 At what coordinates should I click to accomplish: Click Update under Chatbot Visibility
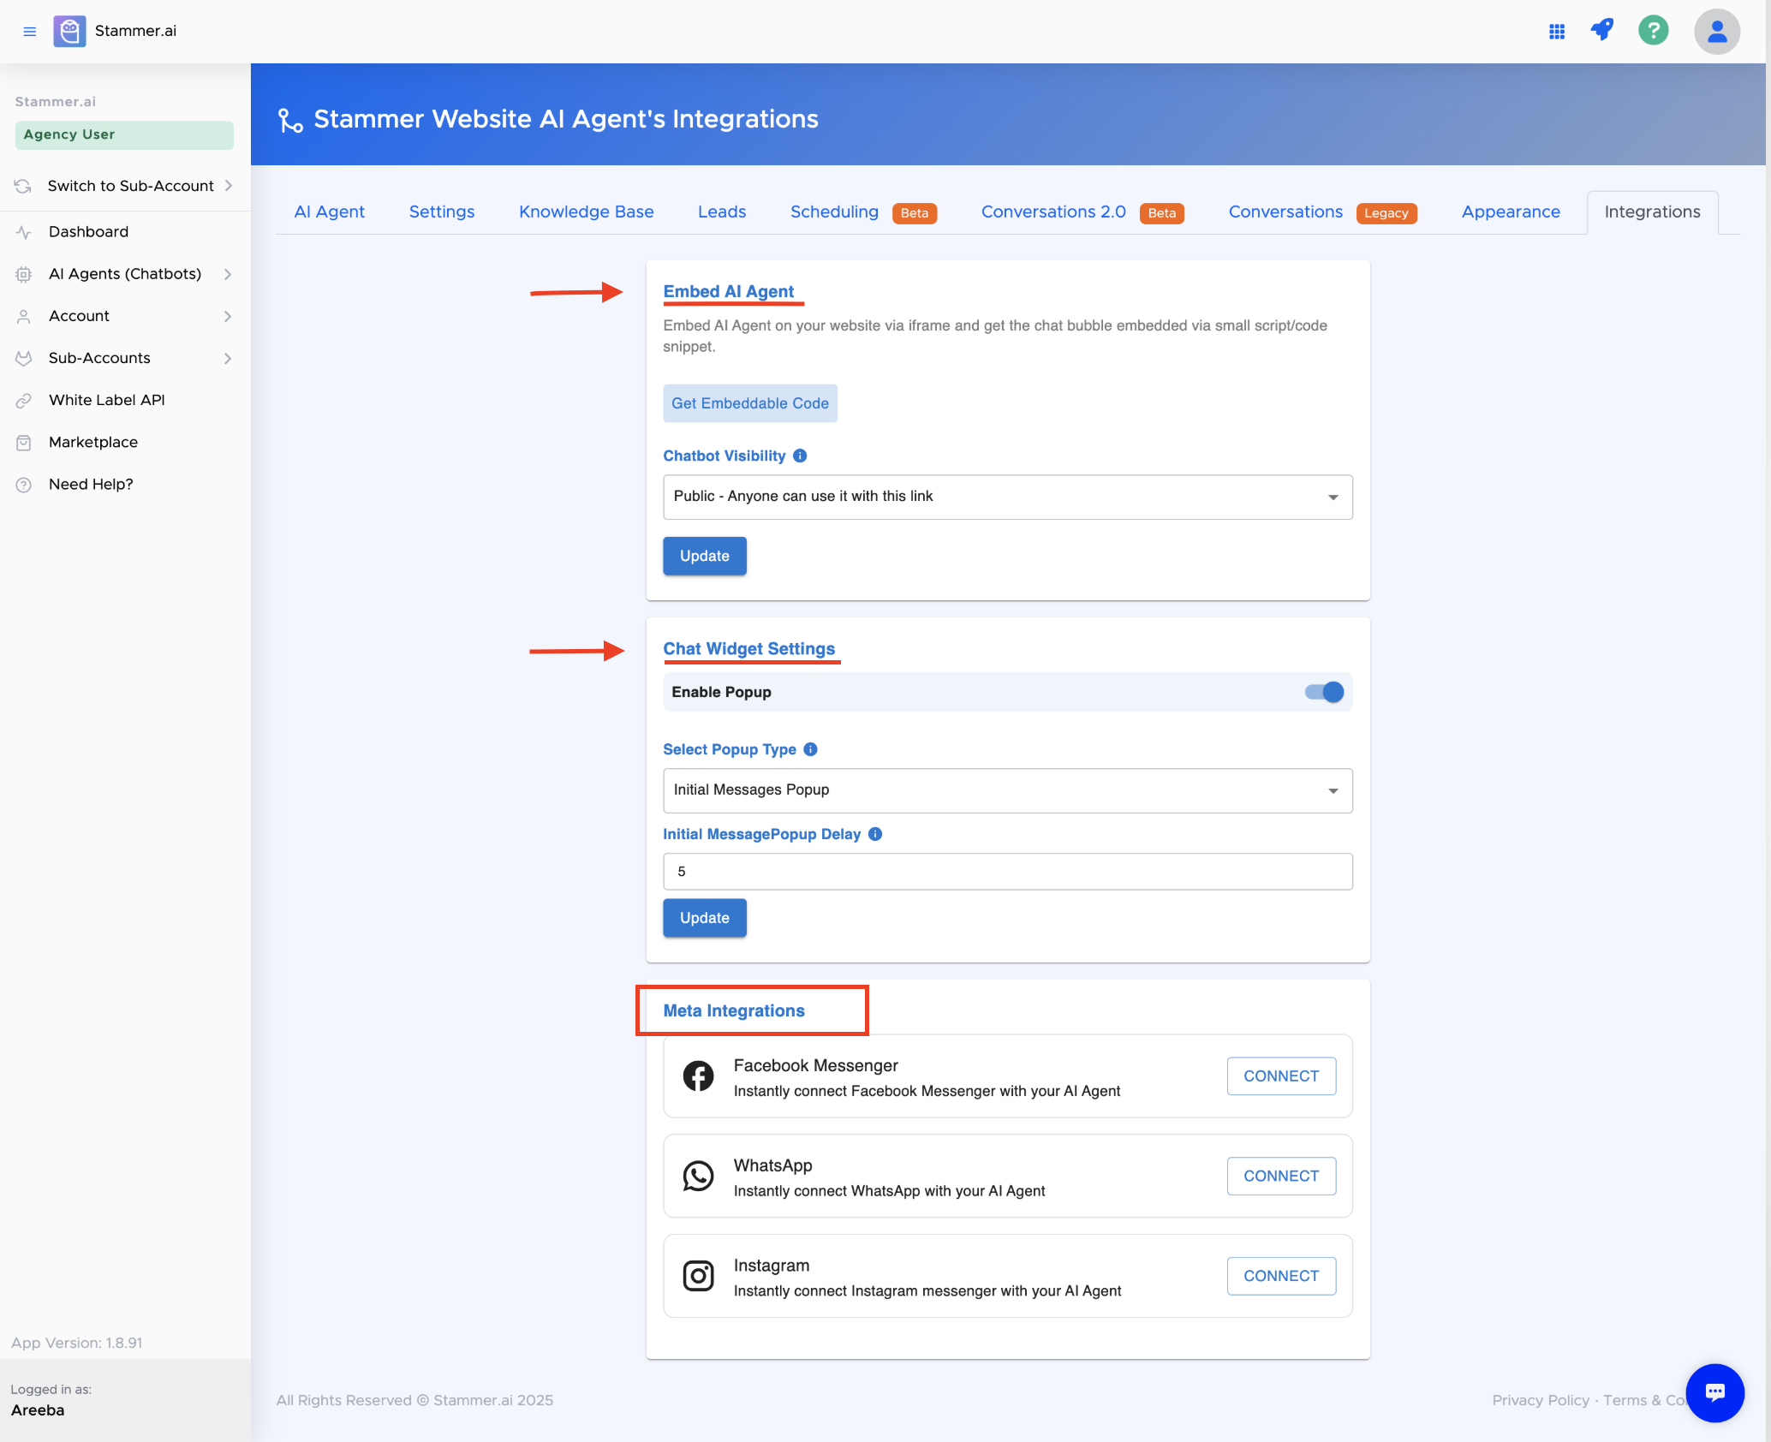coord(704,556)
